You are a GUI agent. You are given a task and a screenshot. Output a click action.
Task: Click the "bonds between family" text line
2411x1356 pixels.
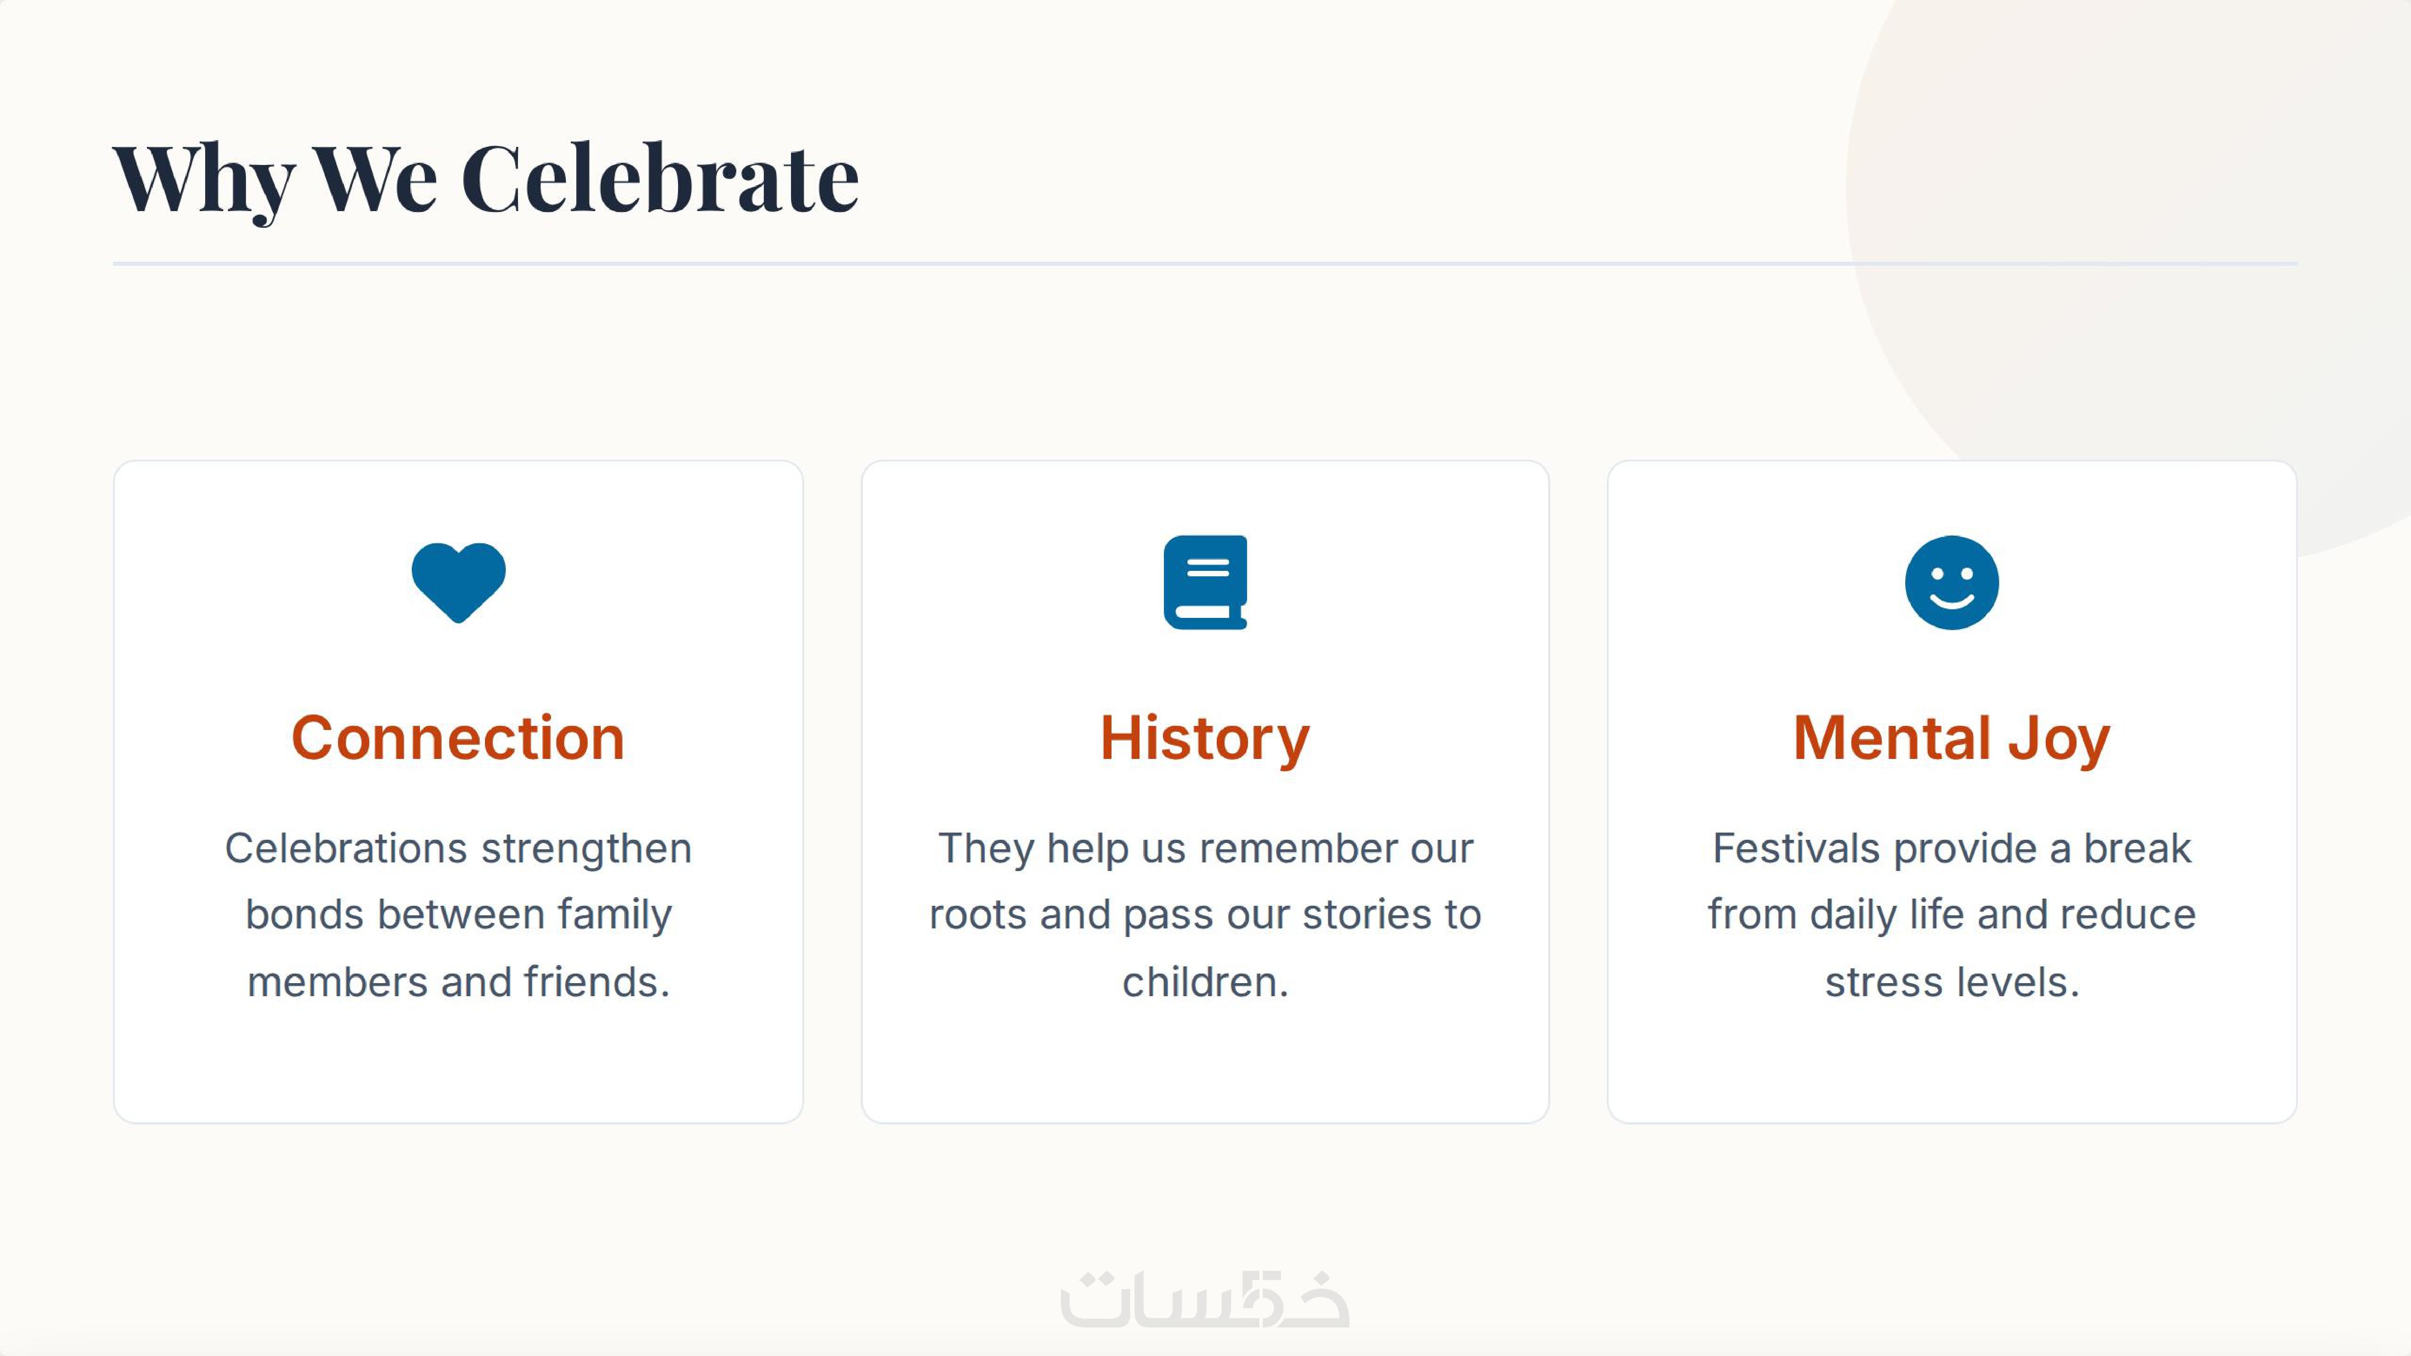pos(458,914)
